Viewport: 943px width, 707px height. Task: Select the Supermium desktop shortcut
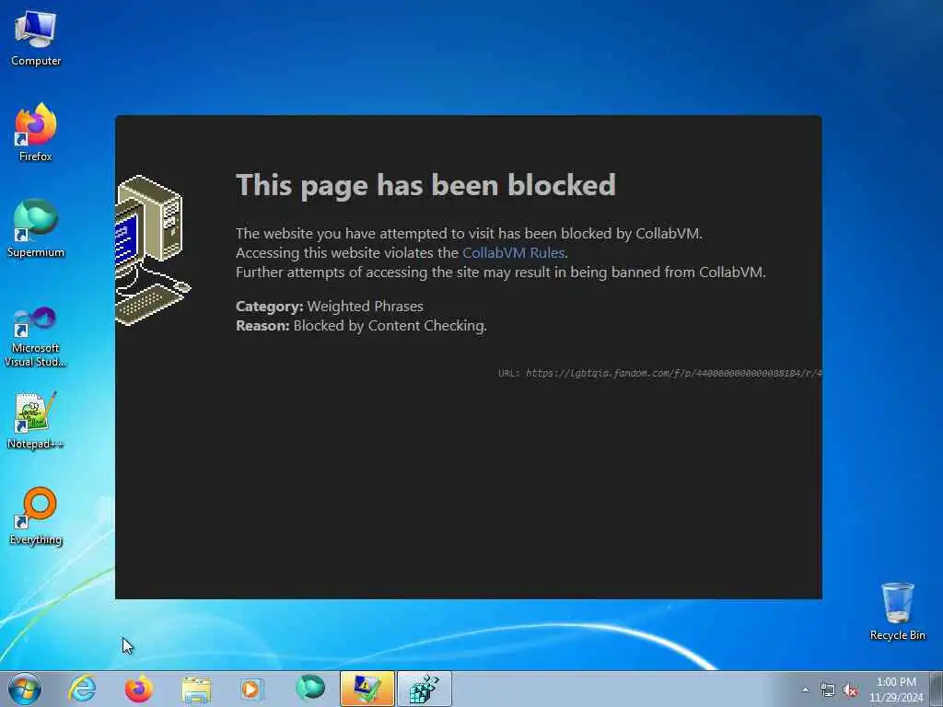tap(36, 228)
